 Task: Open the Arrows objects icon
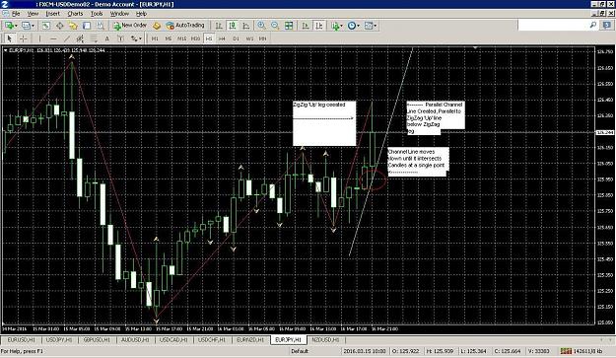coord(134,38)
